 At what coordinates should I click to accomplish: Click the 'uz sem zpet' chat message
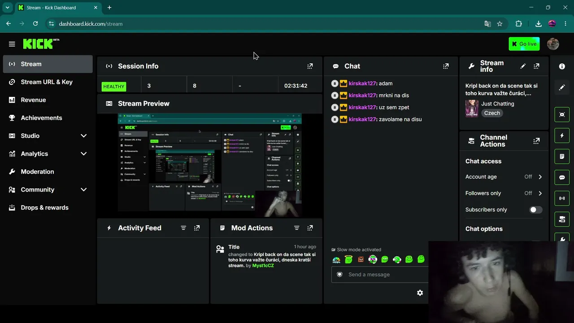pos(394,107)
